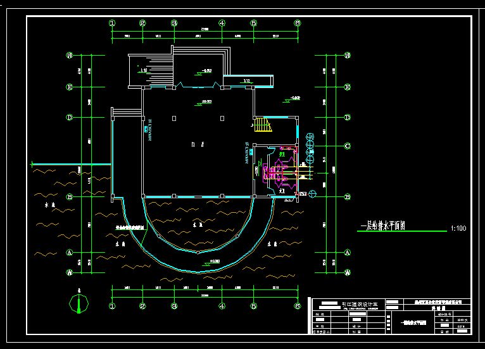This screenshot has height=349, width=485.
Task: Select axis bubble B on right side
Action: pos(348,197)
